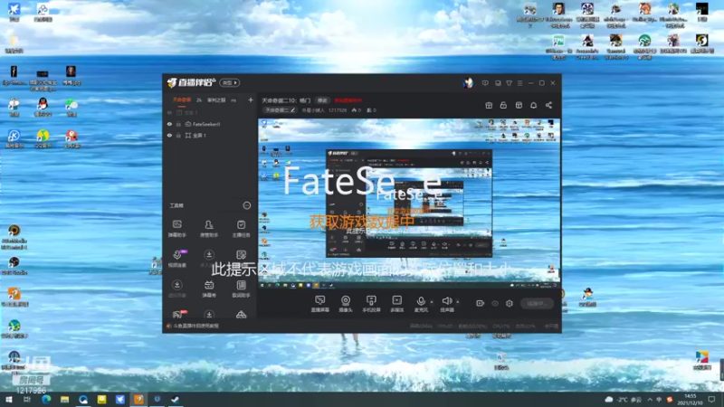The height and width of the screenshot is (407, 724).
Task: Open the 歌词助手 tool
Action: (x=241, y=289)
